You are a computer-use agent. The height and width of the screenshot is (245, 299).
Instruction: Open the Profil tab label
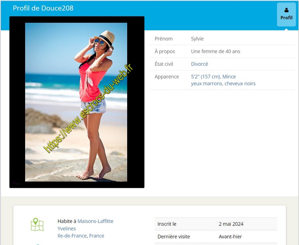(x=286, y=18)
